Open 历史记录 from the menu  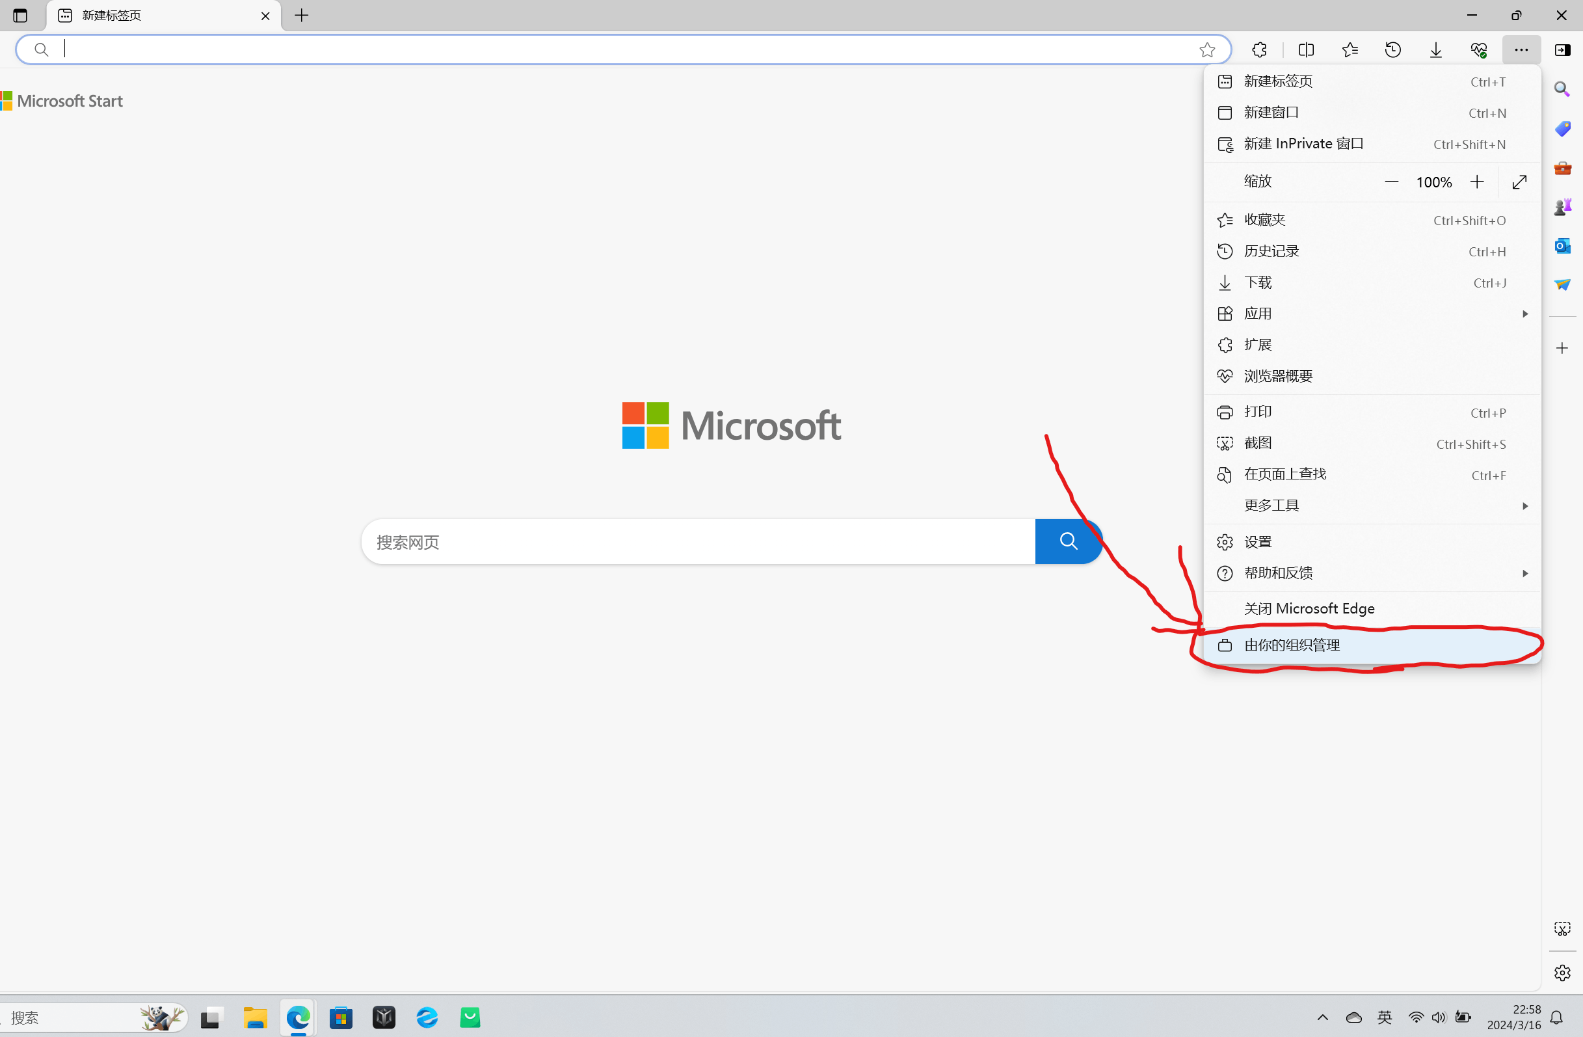coord(1372,250)
